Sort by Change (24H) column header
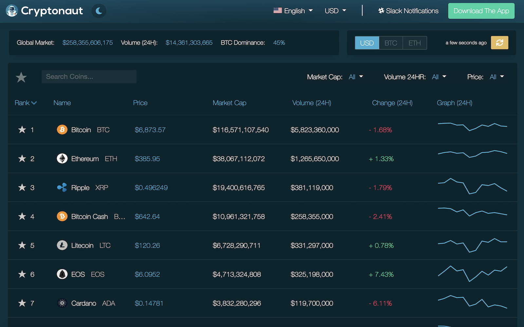 point(392,103)
